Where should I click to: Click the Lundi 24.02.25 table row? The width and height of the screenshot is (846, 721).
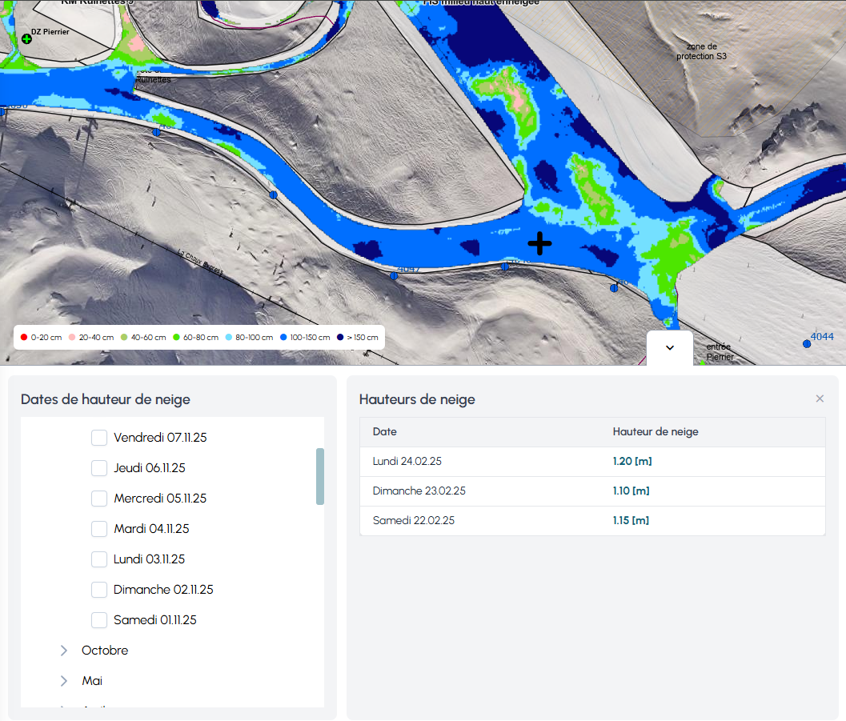[592, 462]
